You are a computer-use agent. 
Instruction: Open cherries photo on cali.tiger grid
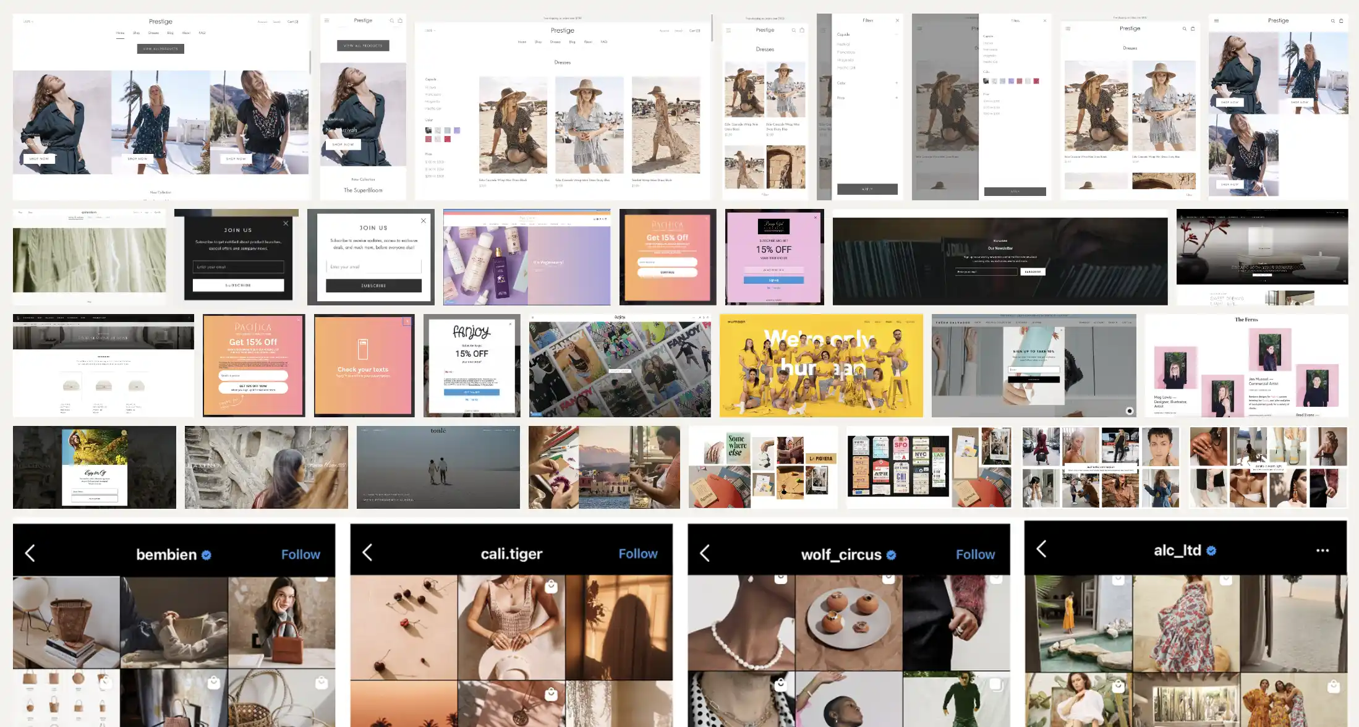point(404,627)
